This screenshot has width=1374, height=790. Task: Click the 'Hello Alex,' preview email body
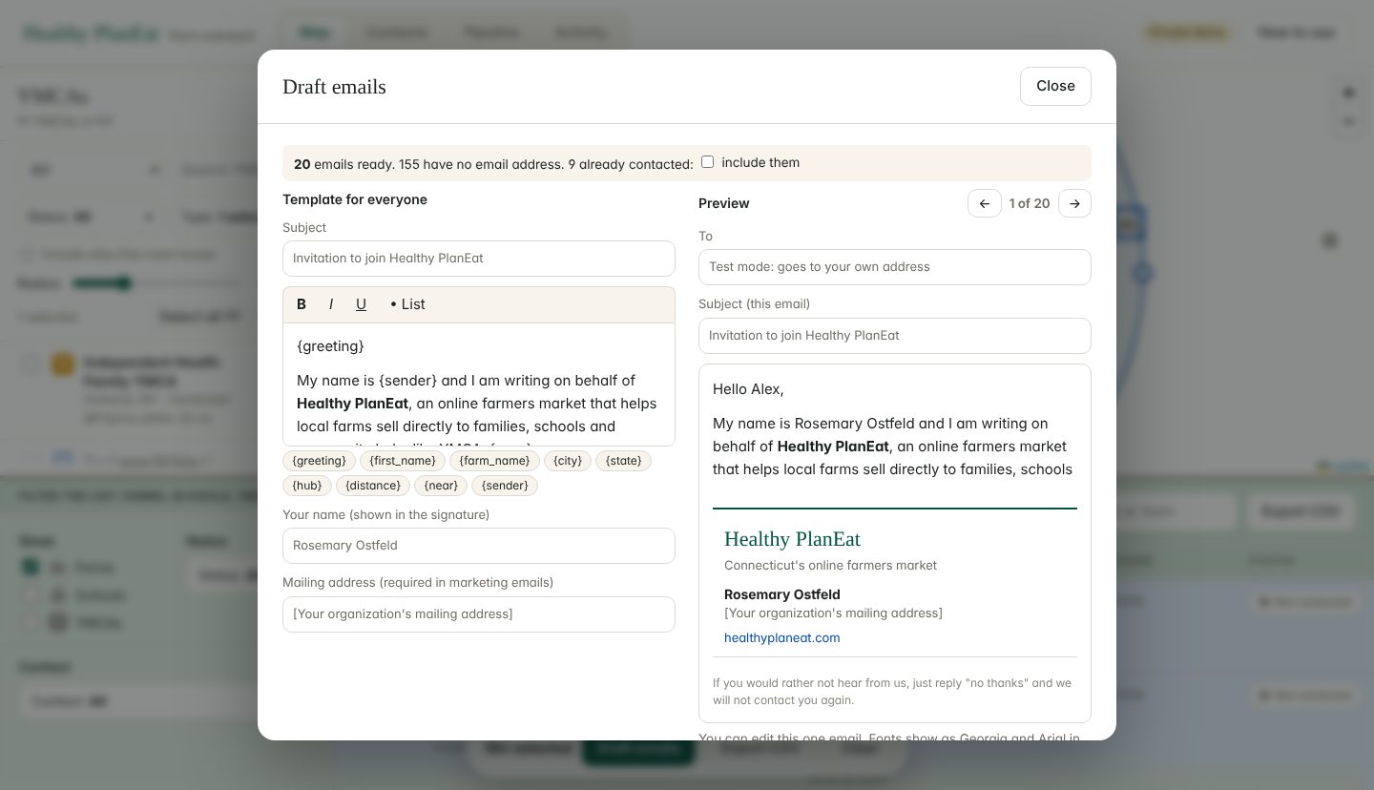(748, 389)
